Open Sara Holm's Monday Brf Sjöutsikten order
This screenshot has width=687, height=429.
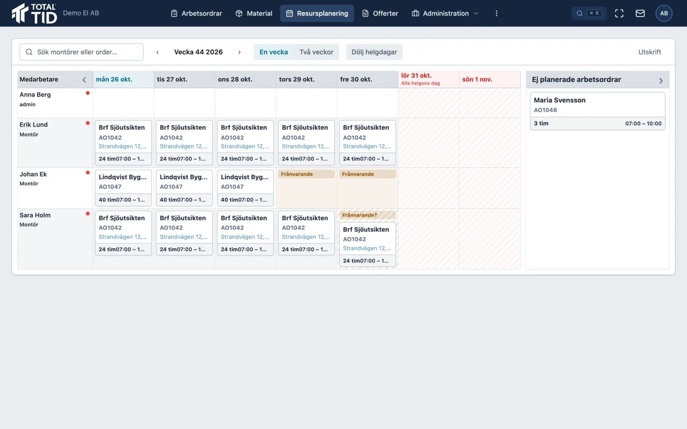tap(123, 233)
